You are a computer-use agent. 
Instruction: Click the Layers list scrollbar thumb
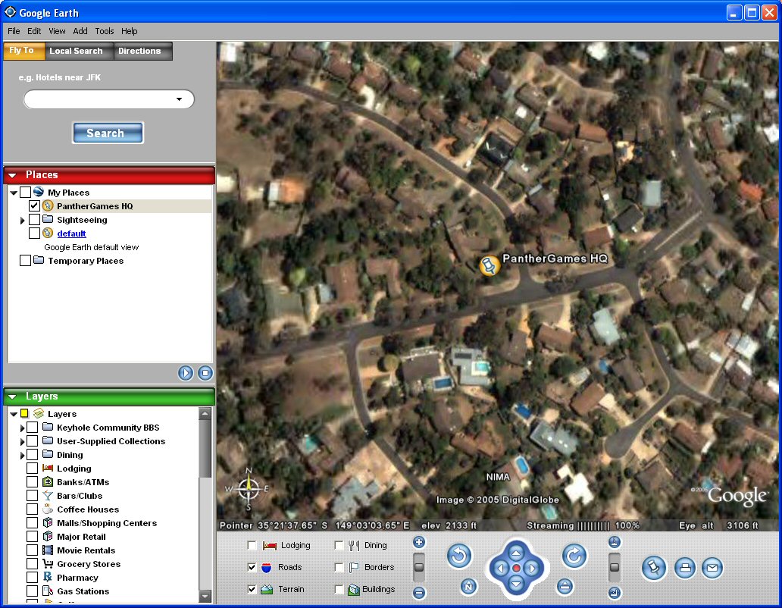click(x=205, y=449)
